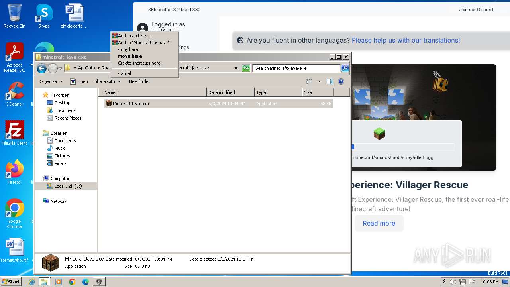The height and width of the screenshot is (287, 510).
Task: Open the Music library
Action: coord(60,148)
